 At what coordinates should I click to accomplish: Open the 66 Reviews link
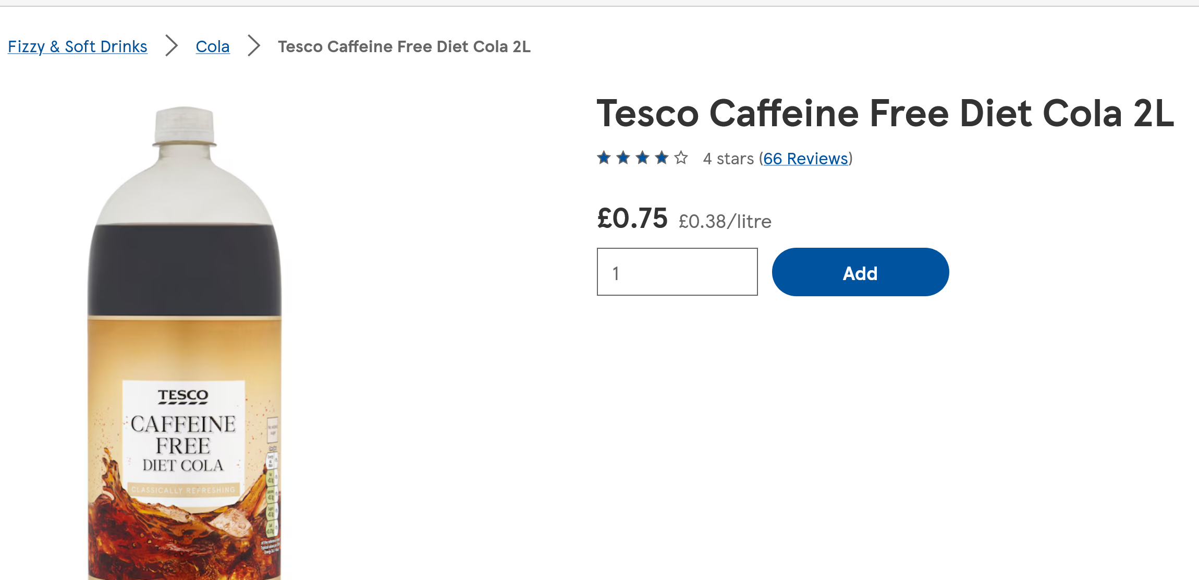point(805,159)
